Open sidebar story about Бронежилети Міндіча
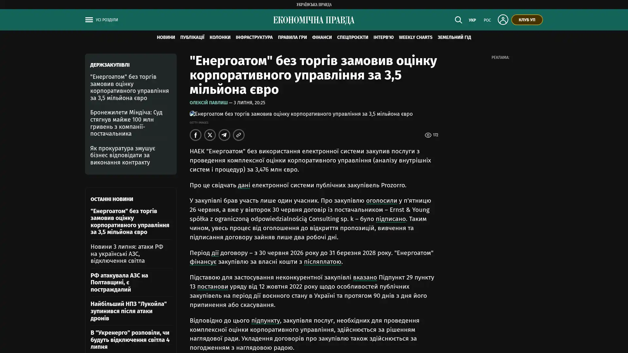Image resolution: width=628 pixels, height=353 pixels. pyautogui.click(x=126, y=123)
